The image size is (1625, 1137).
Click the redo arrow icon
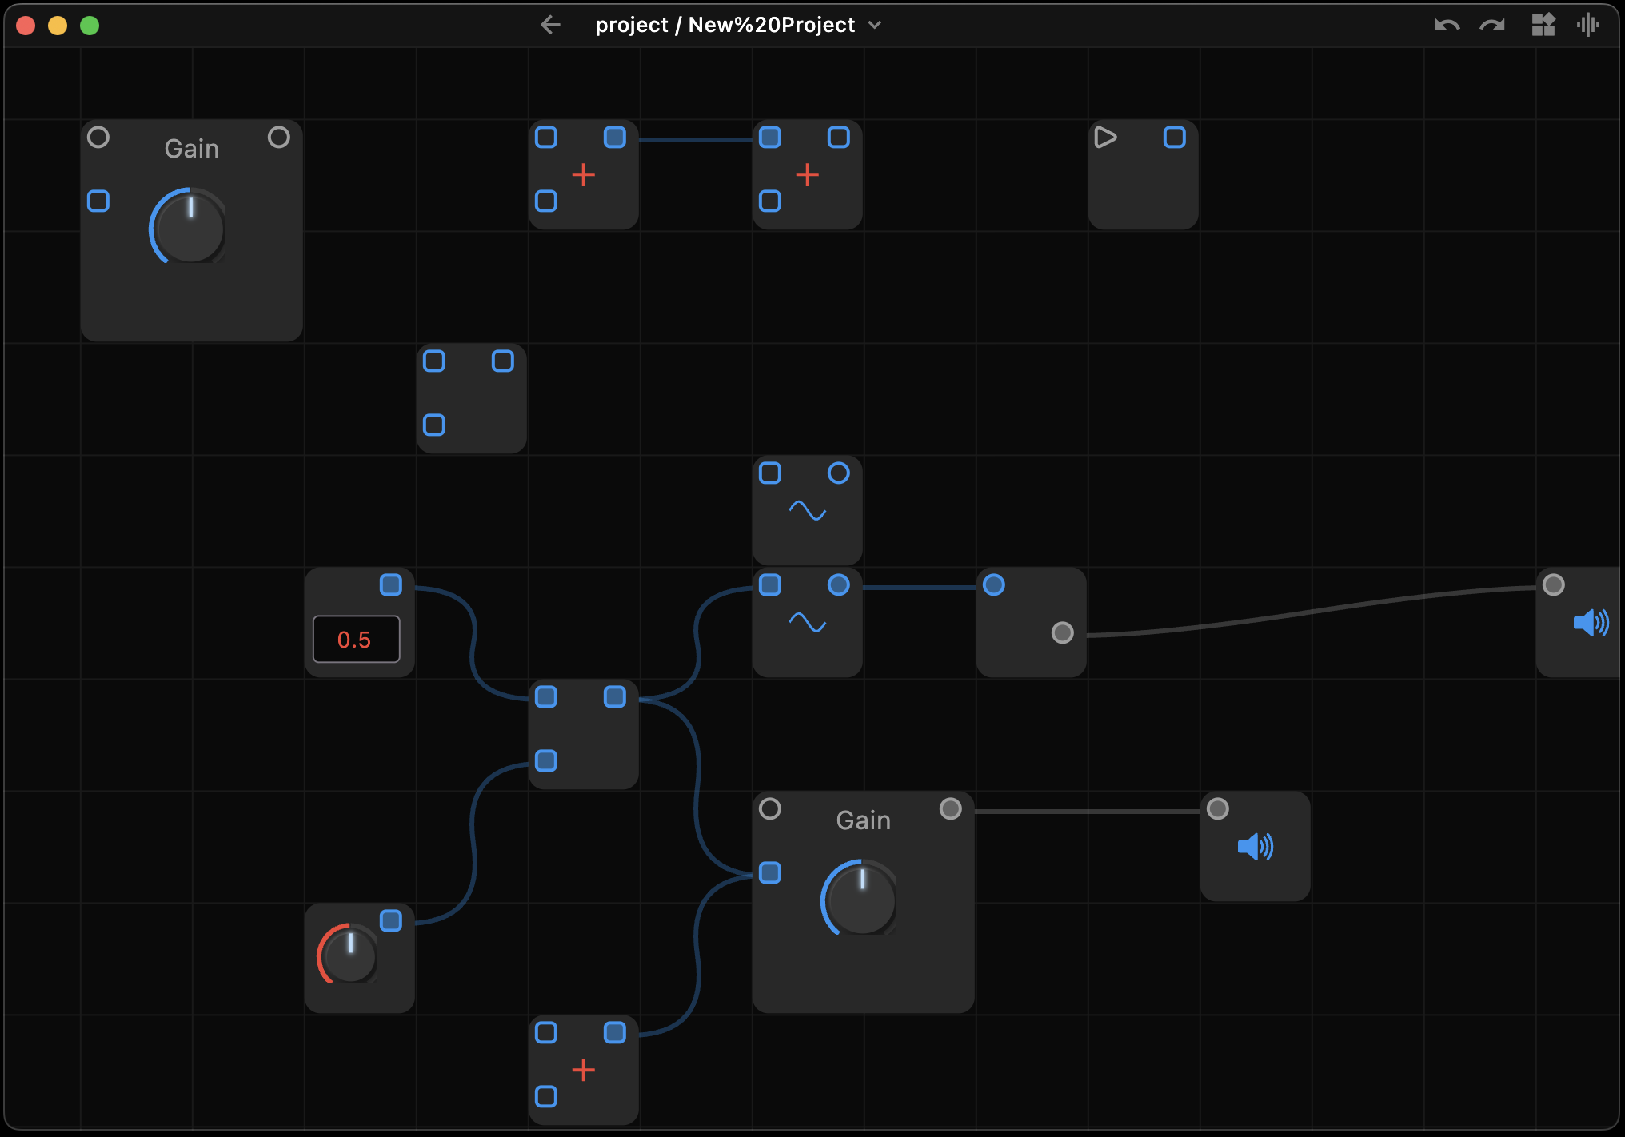pyautogui.click(x=1491, y=25)
